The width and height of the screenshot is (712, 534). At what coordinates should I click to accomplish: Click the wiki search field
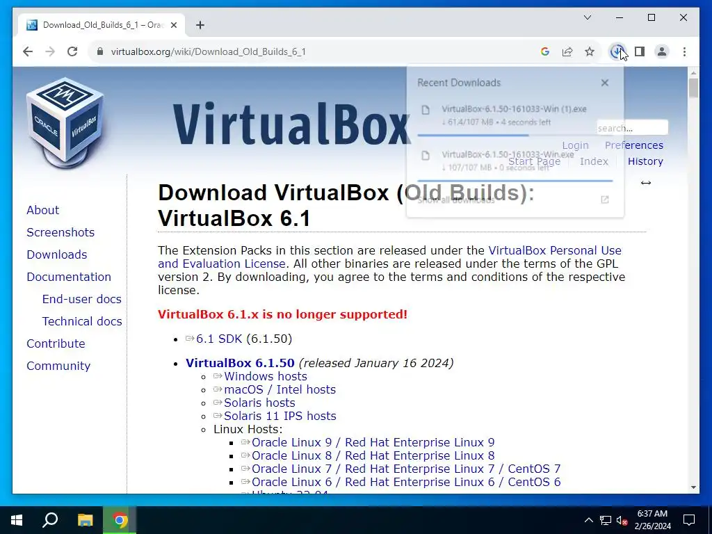coord(632,128)
